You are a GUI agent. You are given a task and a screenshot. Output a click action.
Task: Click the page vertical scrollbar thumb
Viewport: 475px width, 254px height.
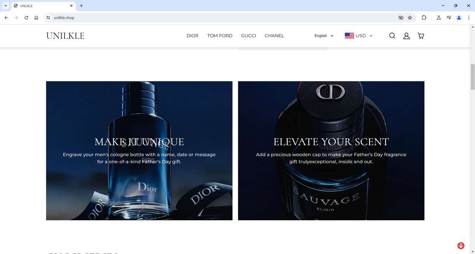tap(472, 77)
